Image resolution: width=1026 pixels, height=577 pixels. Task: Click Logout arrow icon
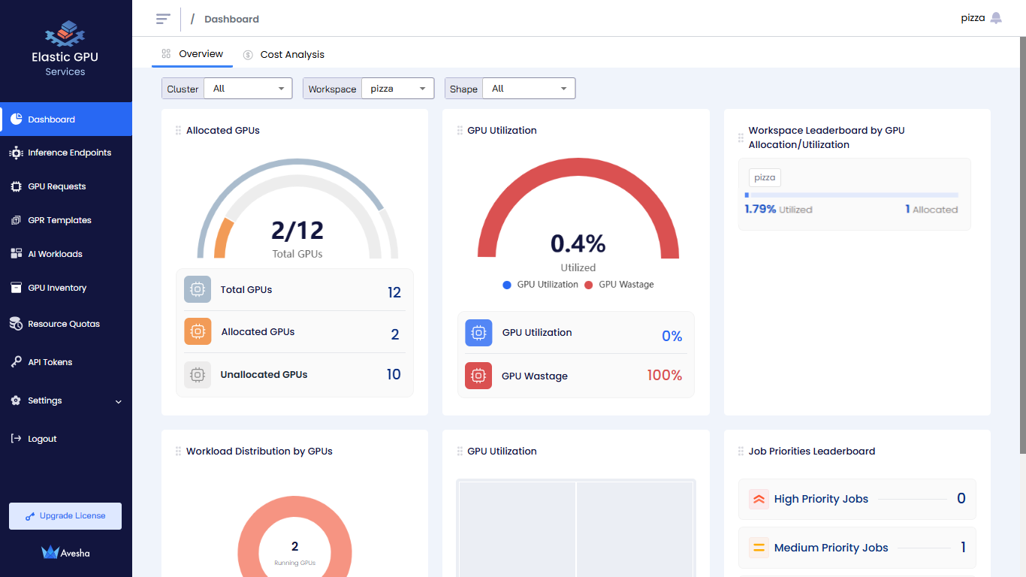click(x=16, y=439)
